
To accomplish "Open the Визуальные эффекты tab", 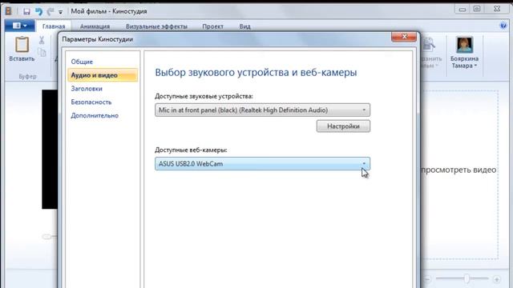I will pos(156,26).
